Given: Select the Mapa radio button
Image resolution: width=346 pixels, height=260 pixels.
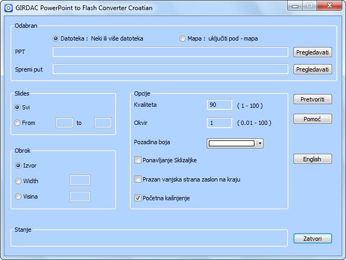Looking at the screenshot, I should [x=182, y=38].
